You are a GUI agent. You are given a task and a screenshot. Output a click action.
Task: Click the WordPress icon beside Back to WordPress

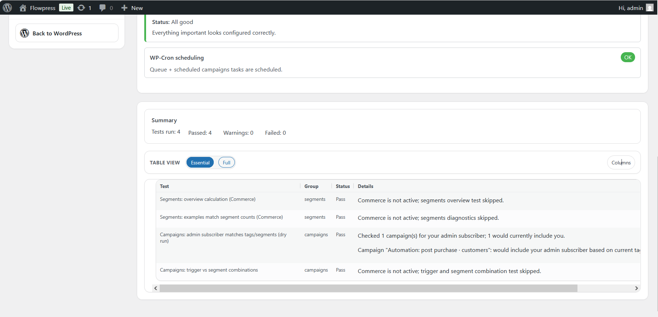pyautogui.click(x=24, y=33)
